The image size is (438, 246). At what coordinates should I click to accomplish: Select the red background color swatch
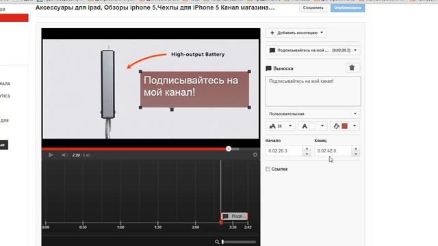345,126
